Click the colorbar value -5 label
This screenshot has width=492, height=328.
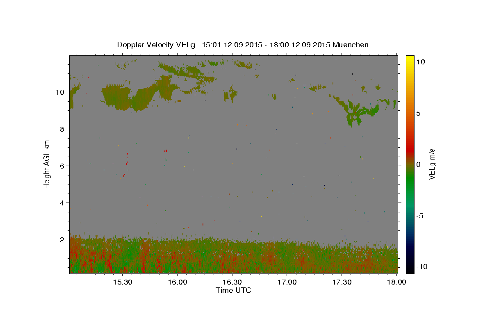pos(420,216)
